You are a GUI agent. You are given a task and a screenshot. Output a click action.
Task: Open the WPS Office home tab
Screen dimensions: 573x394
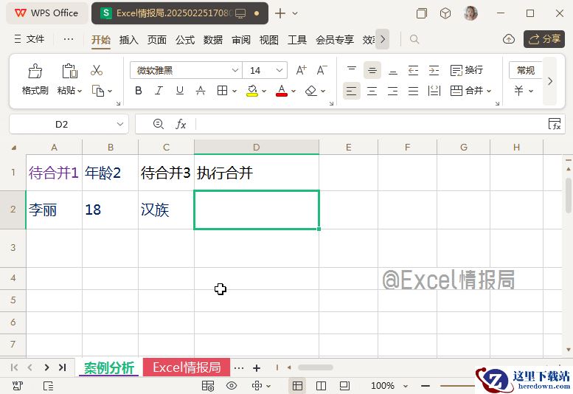click(x=46, y=13)
